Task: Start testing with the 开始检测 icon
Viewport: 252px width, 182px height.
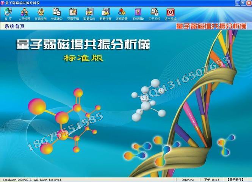Action: pyautogui.click(x=40, y=13)
